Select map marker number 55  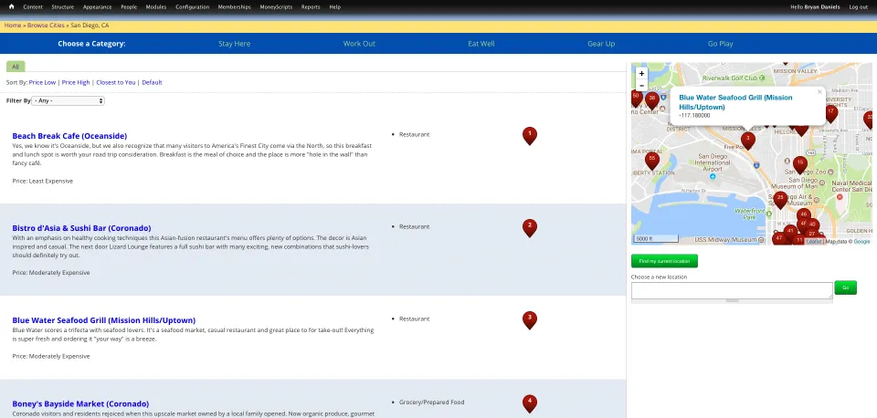coord(651,161)
